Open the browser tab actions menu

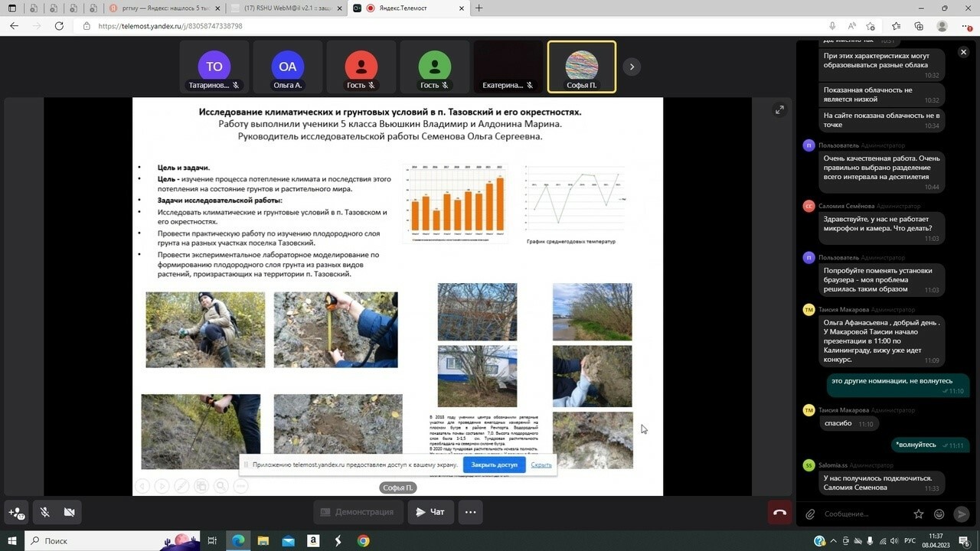[x=11, y=8]
